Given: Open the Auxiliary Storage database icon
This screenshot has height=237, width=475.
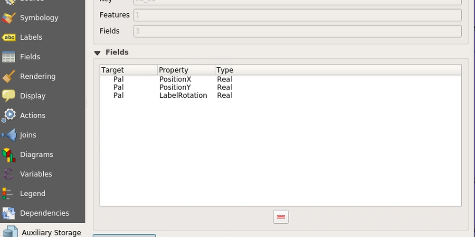Looking at the screenshot, I should coord(10,232).
